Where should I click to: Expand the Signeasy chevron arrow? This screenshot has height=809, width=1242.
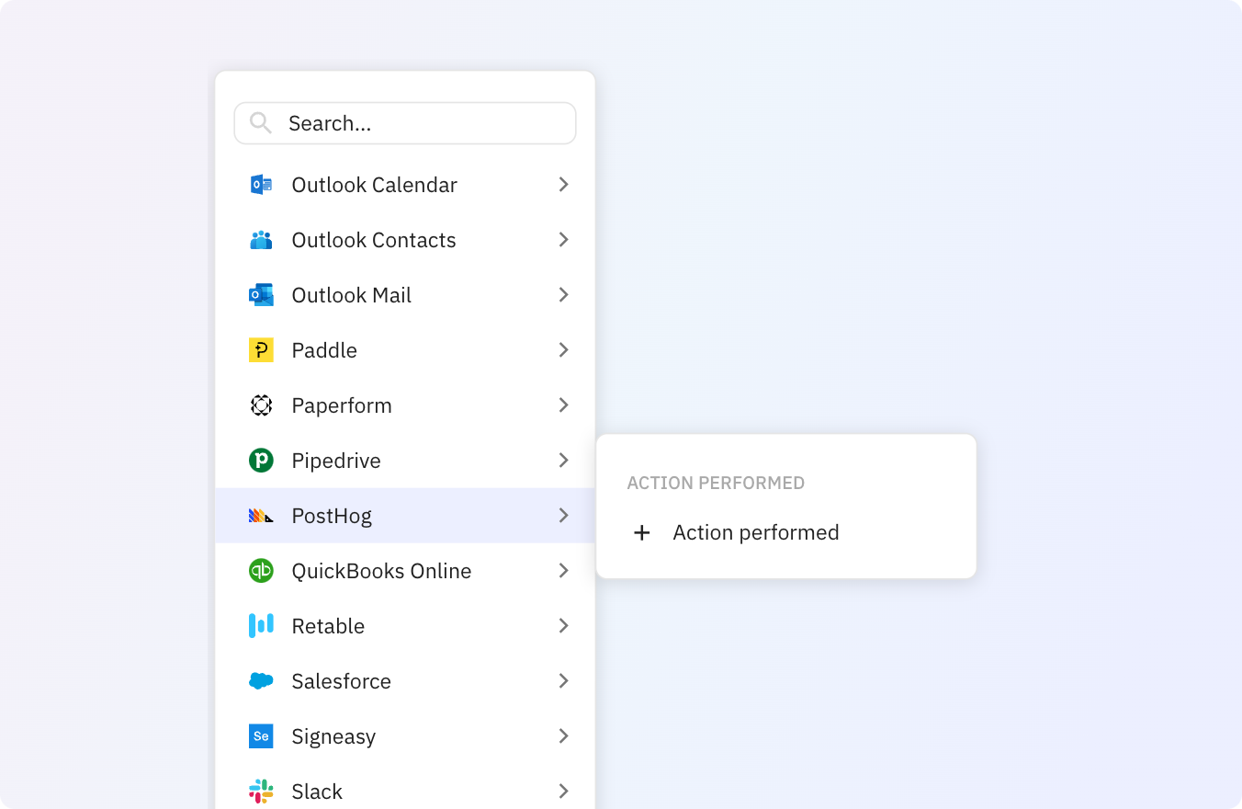564,736
